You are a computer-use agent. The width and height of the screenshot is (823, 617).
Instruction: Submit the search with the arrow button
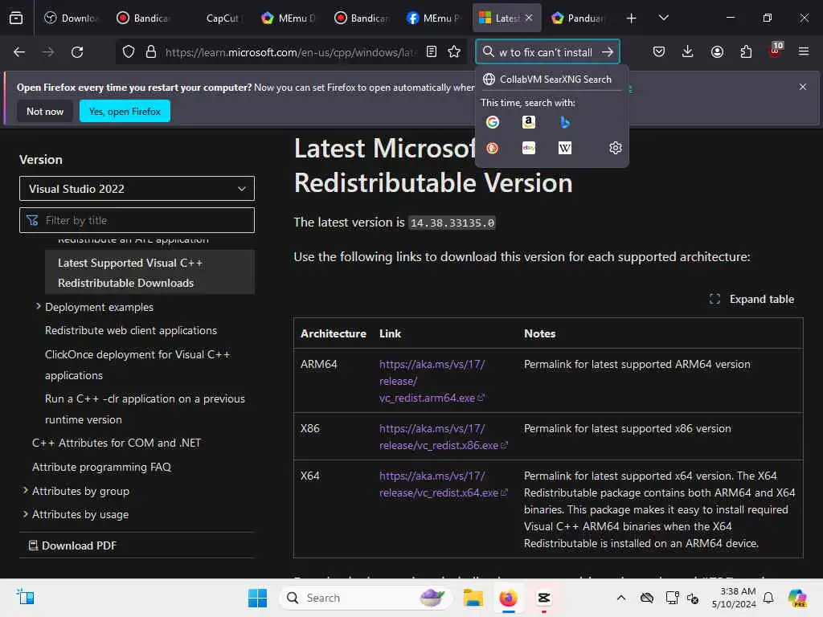click(608, 52)
